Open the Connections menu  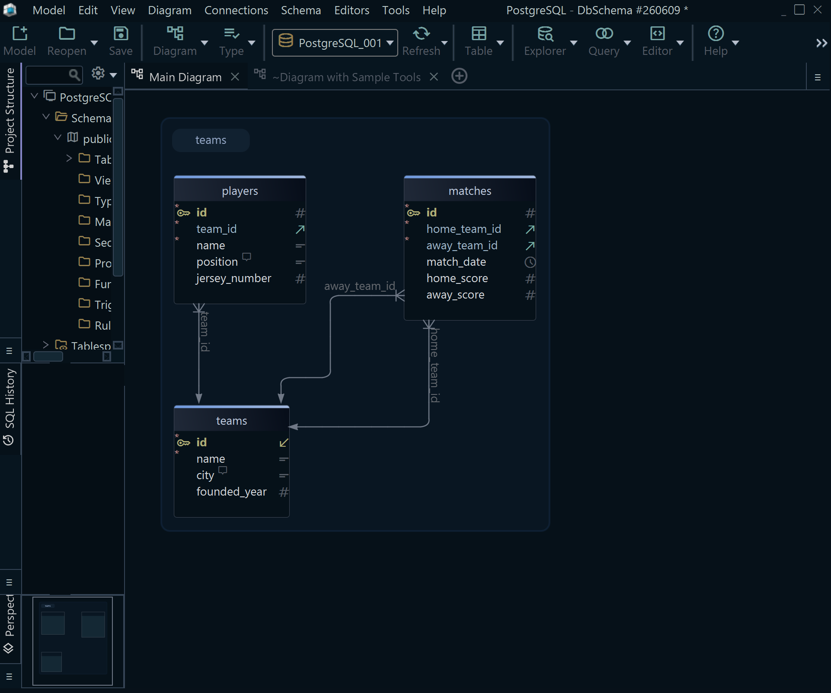pos(236,10)
